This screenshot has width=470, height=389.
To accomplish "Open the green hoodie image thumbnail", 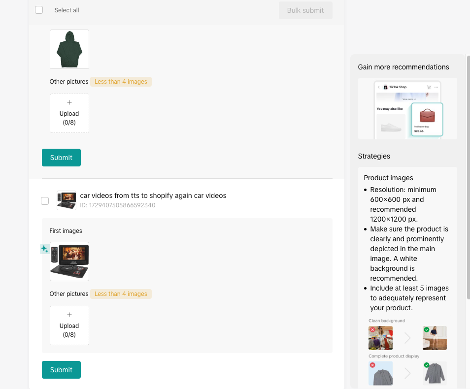I will tap(69, 49).
